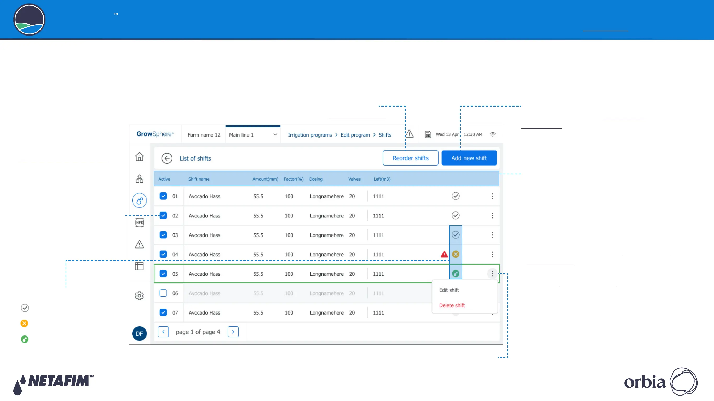Click the green irrigating status icon on shift 05
This screenshot has height=401, width=714.
click(x=456, y=274)
